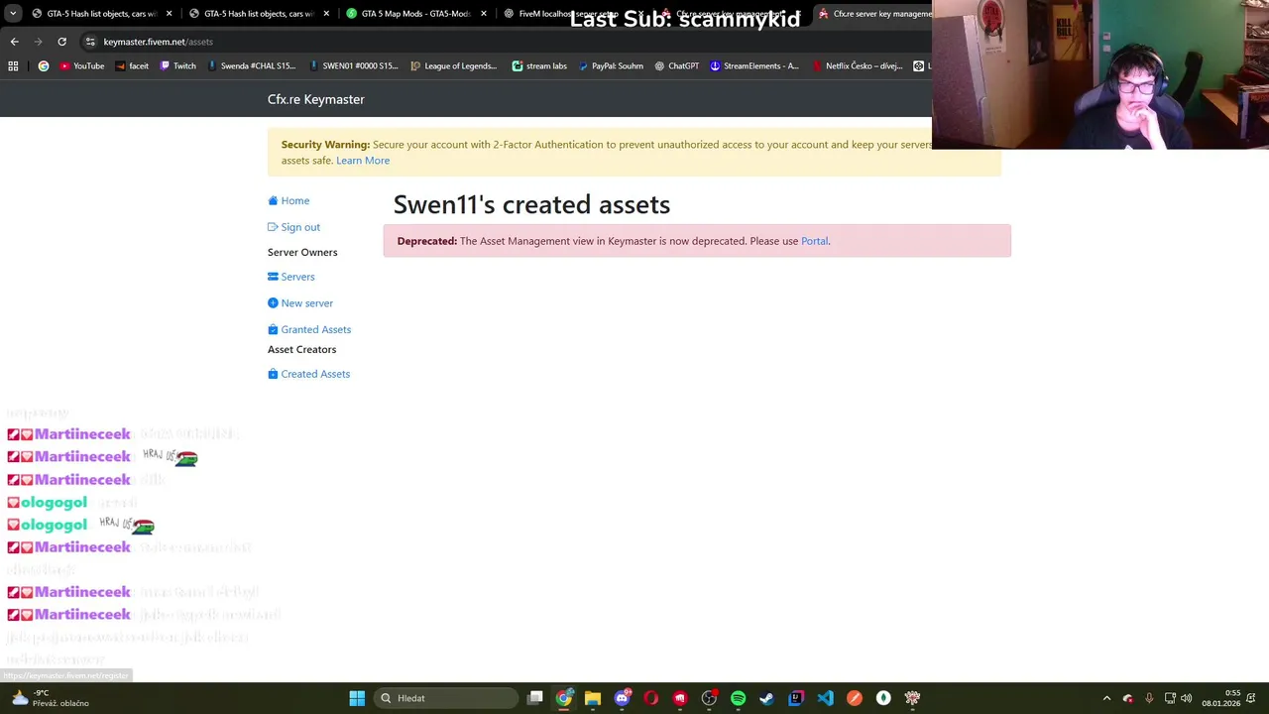
Task: Open the YouTube bookmark
Action: 81,66
